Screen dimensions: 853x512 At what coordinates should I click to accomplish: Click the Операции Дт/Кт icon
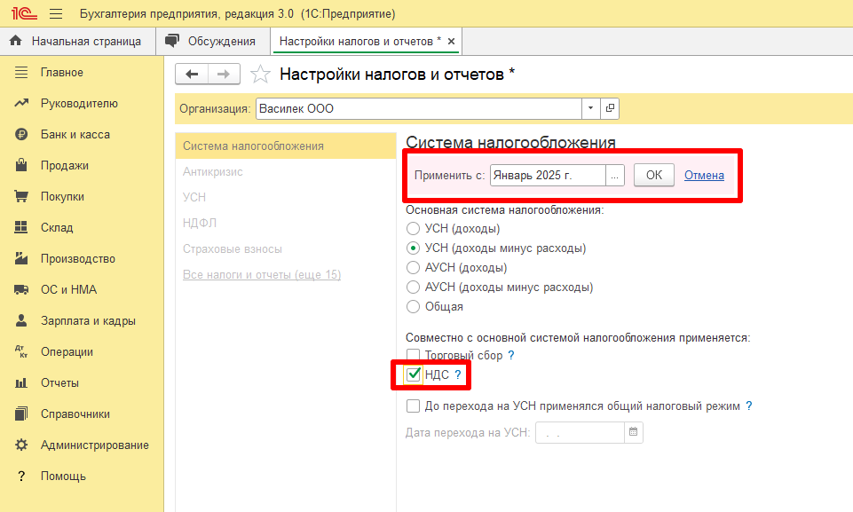(21, 351)
